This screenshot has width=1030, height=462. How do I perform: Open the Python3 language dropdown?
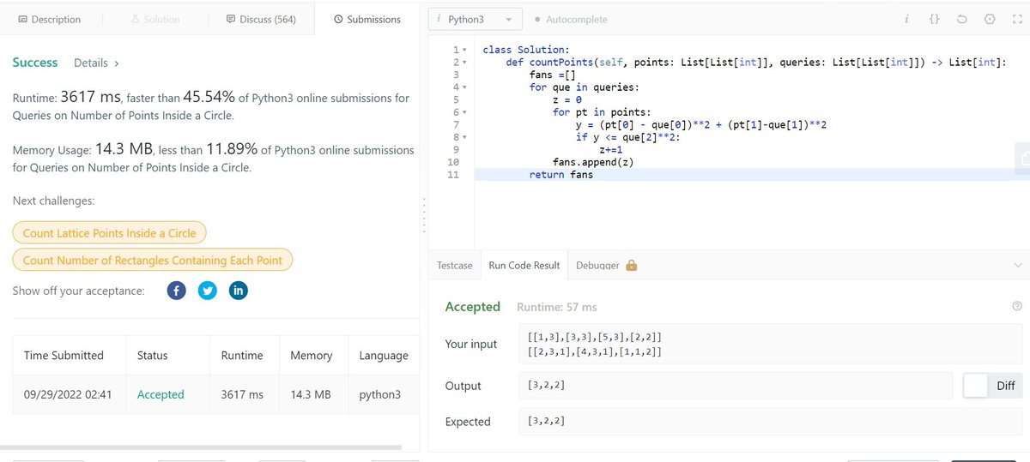(x=475, y=19)
